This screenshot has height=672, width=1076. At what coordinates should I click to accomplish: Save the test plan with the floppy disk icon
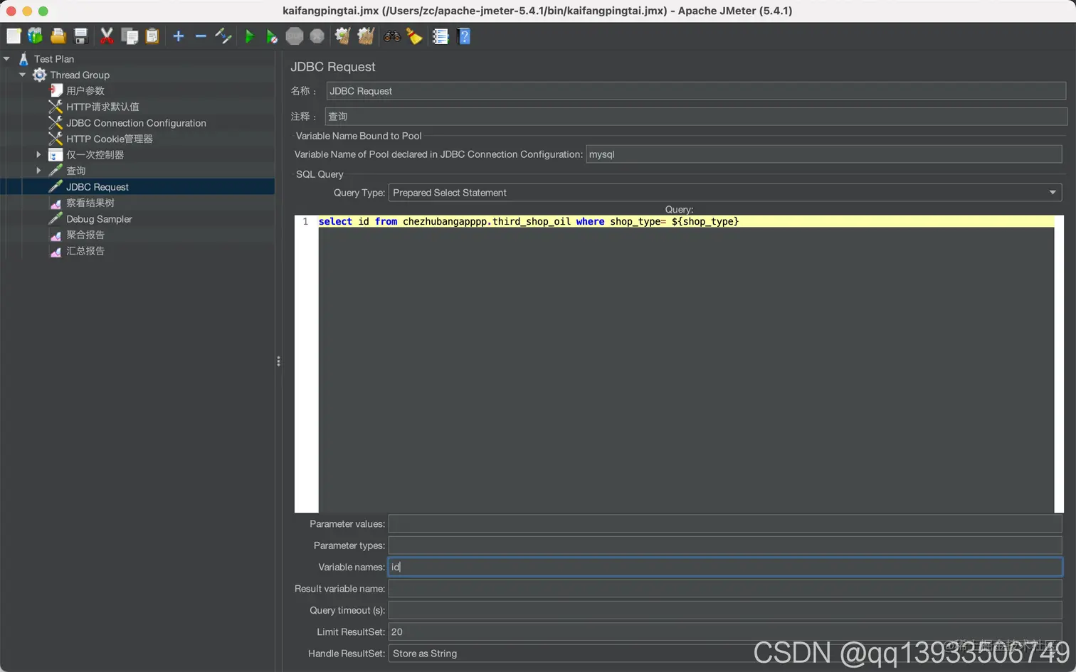coord(80,36)
